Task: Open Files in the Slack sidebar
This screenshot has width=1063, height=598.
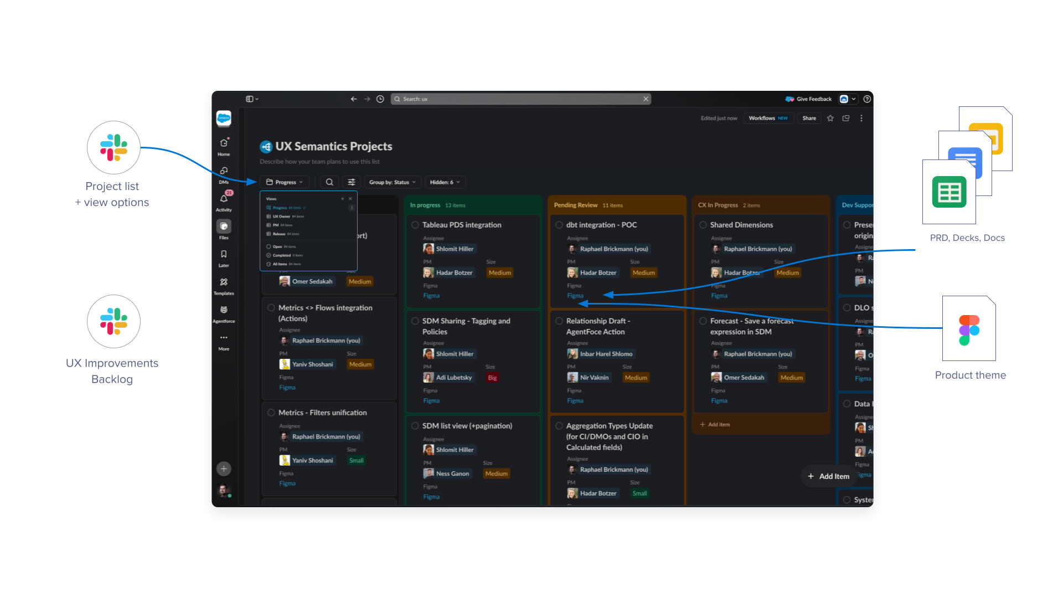Action: [x=224, y=230]
